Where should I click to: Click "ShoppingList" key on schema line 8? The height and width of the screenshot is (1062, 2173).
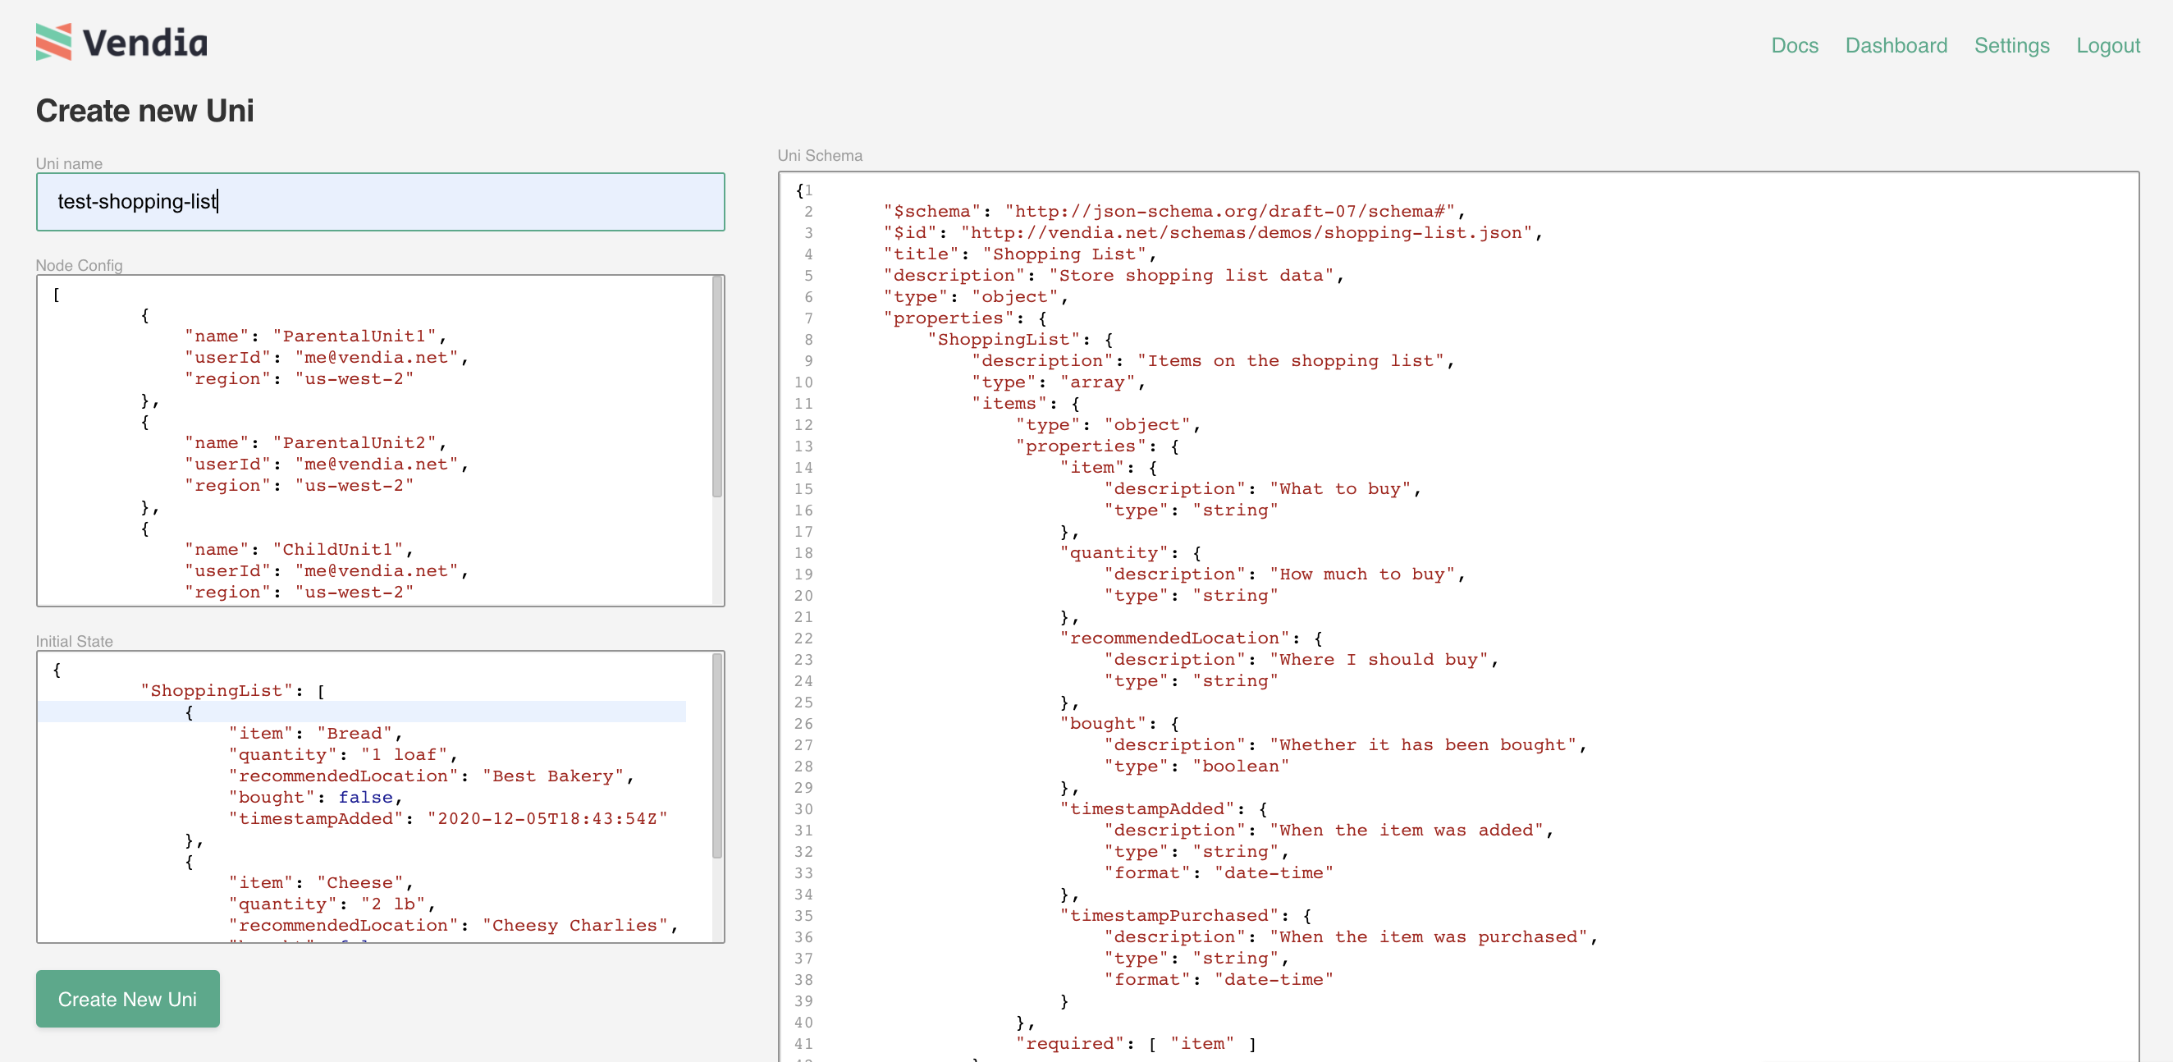click(1003, 339)
